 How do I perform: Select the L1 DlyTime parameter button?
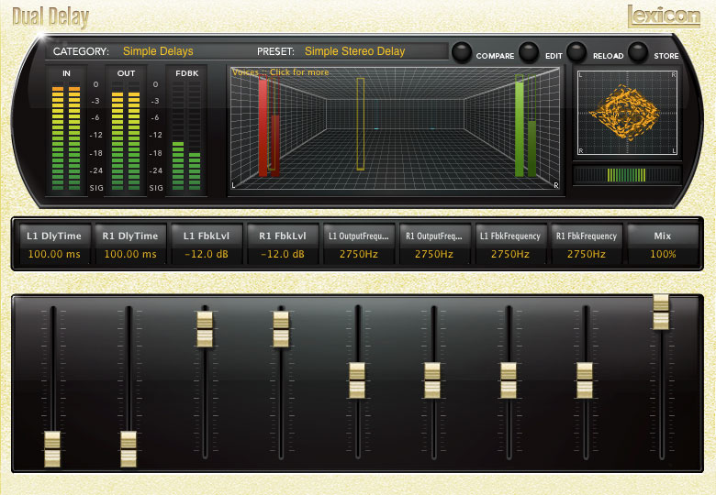coord(54,245)
